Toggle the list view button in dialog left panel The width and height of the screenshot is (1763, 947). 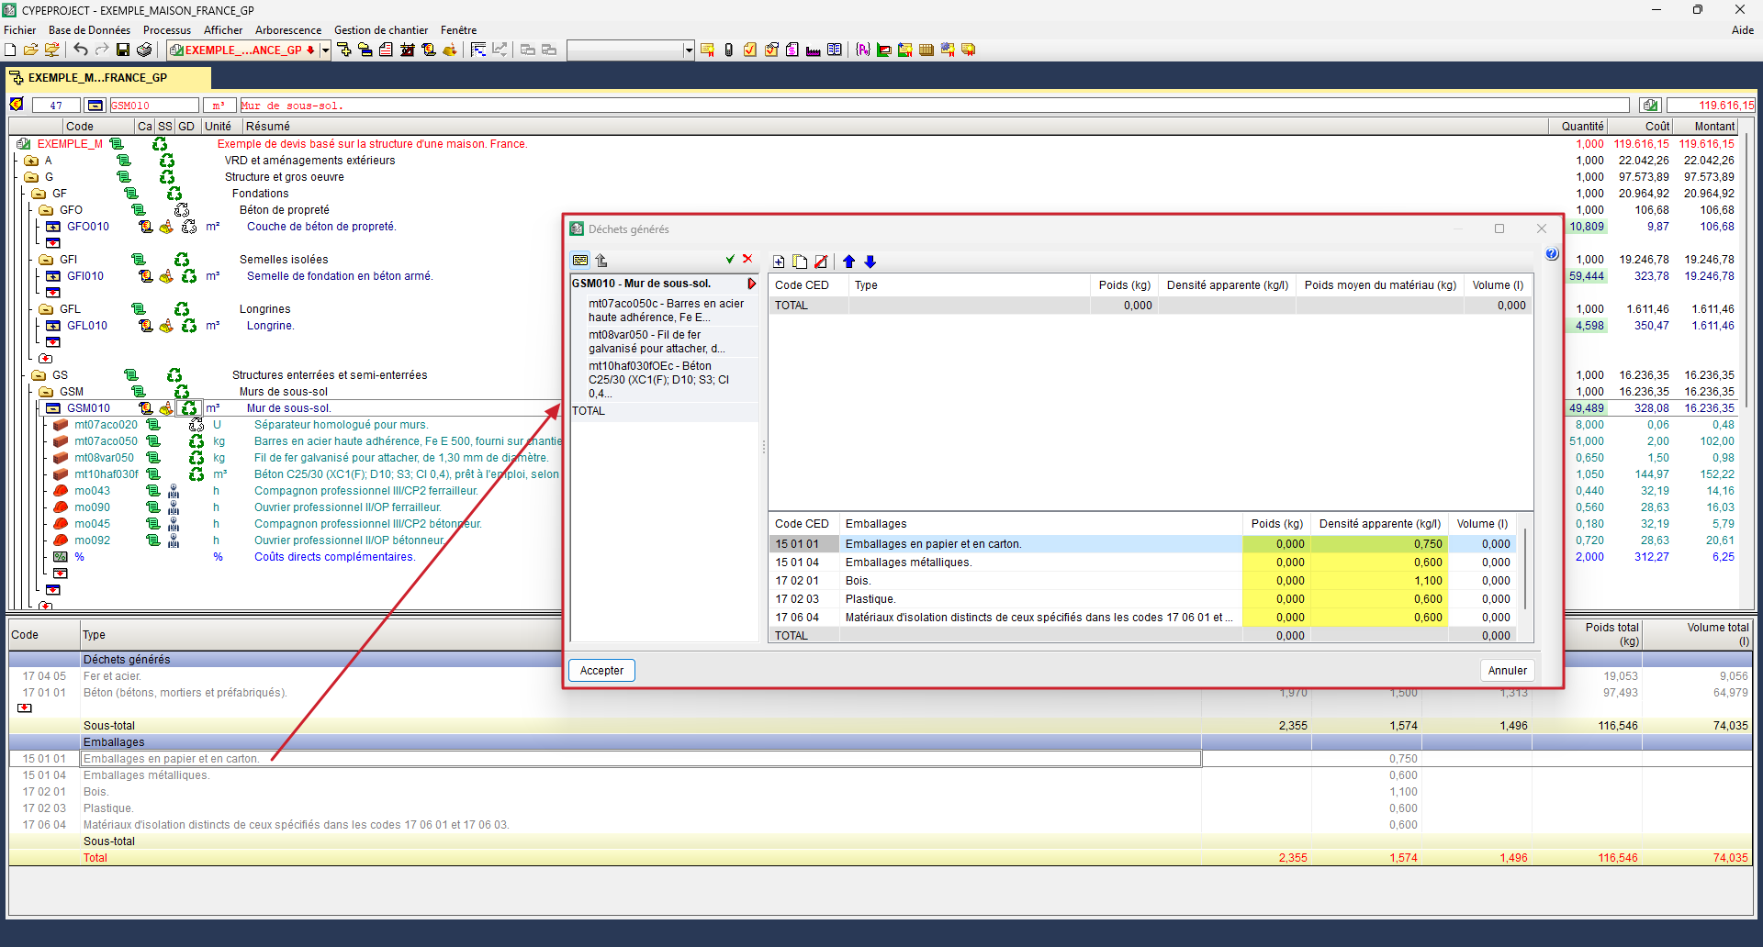click(580, 260)
